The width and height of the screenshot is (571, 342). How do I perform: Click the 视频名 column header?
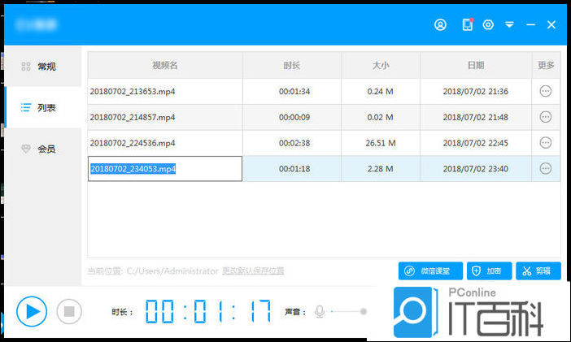(x=165, y=66)
